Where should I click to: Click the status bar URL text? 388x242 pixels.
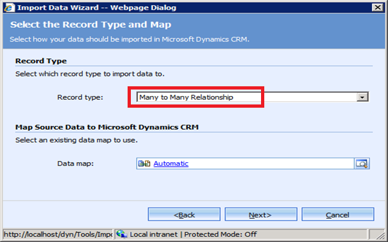[x=58, y=234]
